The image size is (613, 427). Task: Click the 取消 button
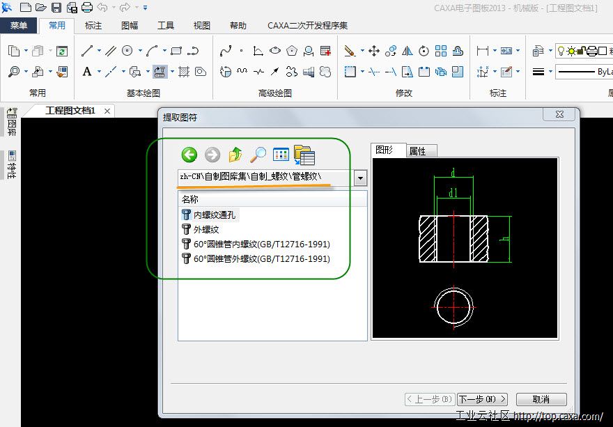541,399
